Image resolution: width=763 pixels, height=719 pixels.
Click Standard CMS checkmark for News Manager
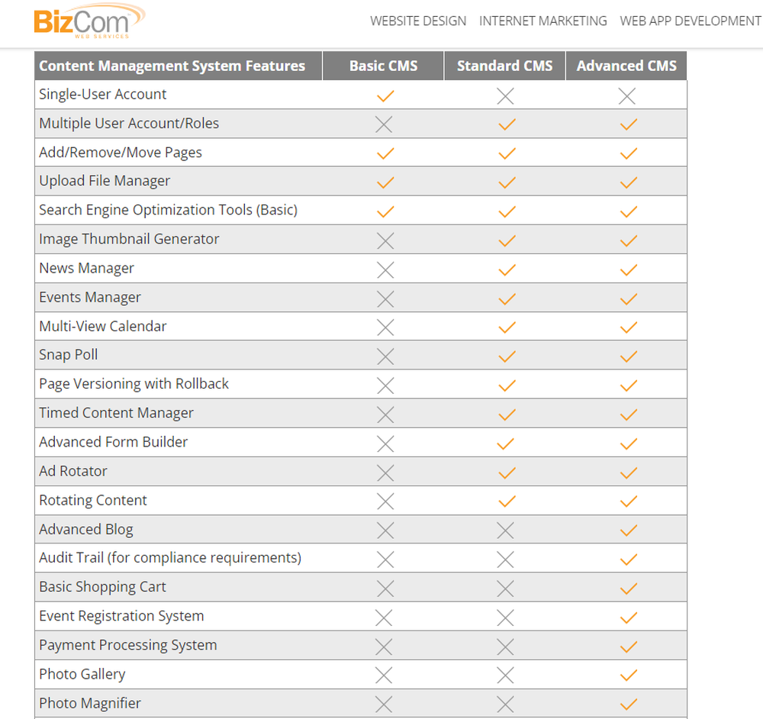coord(506,269)
